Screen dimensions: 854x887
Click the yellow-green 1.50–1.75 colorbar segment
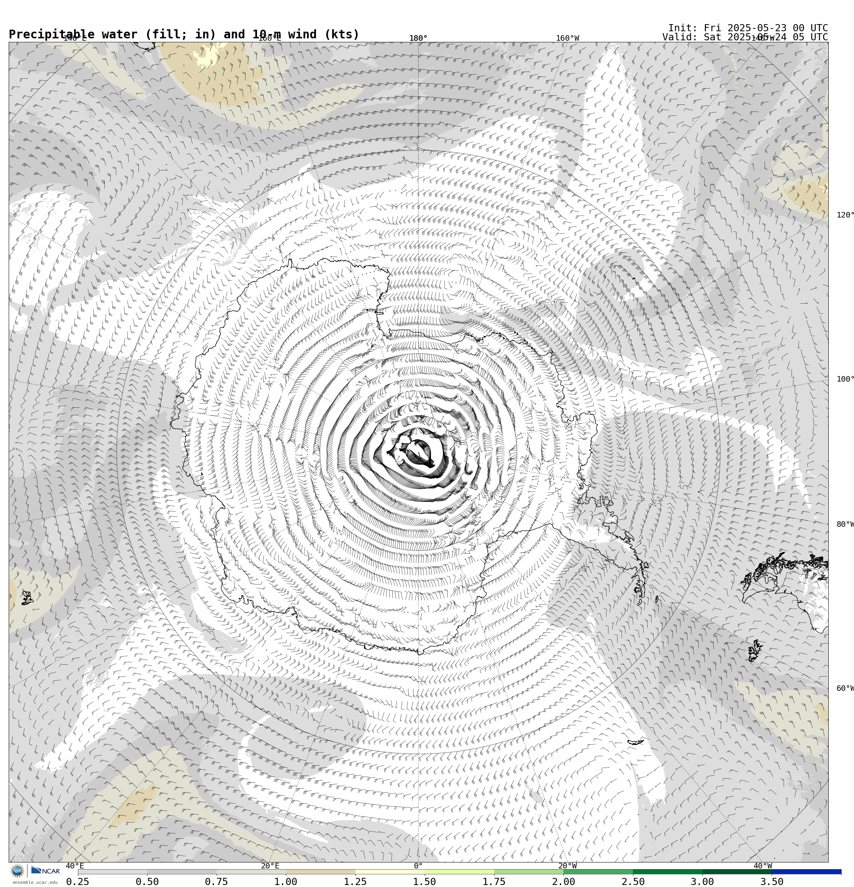click(459, 872)
